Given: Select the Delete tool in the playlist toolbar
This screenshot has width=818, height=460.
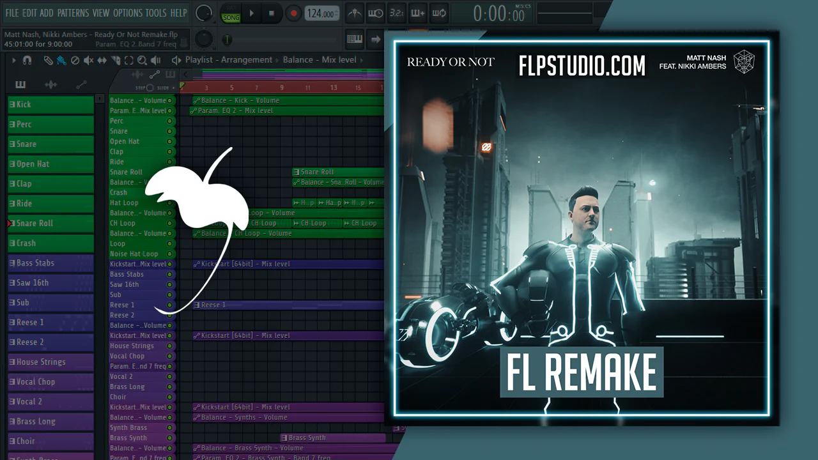Looking at the screenshot, I should 75,60.
